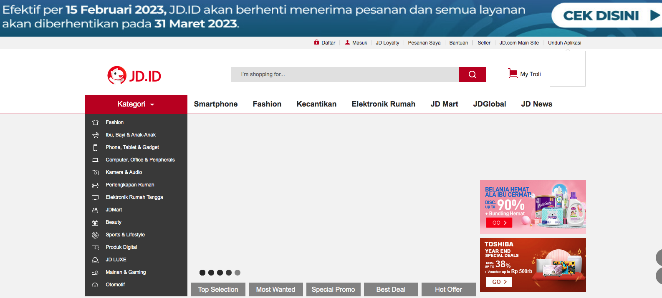662x298 pixels.
Task: Click the money icon beside Produk Digital
Action: click(x=95, y=248)
